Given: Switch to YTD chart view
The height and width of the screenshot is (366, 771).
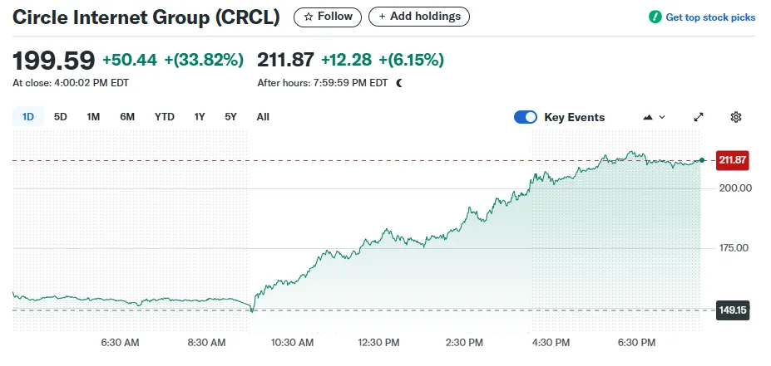Looking at the screenshot, I should [165, 117].
